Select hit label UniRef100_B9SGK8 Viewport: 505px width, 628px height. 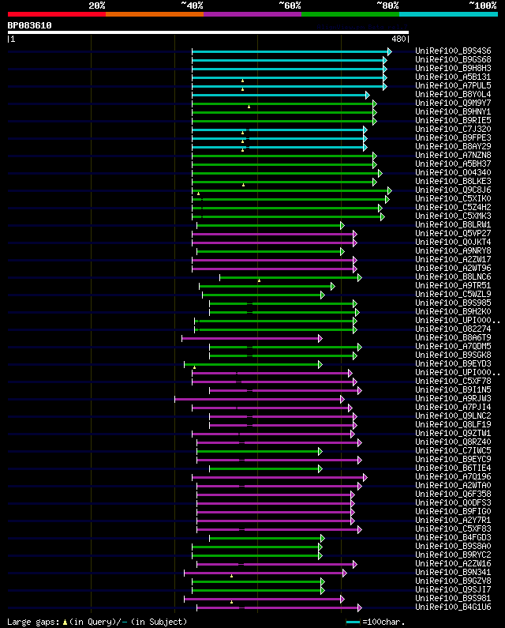(453, 355)
